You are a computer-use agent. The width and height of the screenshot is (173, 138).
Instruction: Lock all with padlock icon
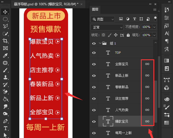pyautogui.click(x=128, y=35)
